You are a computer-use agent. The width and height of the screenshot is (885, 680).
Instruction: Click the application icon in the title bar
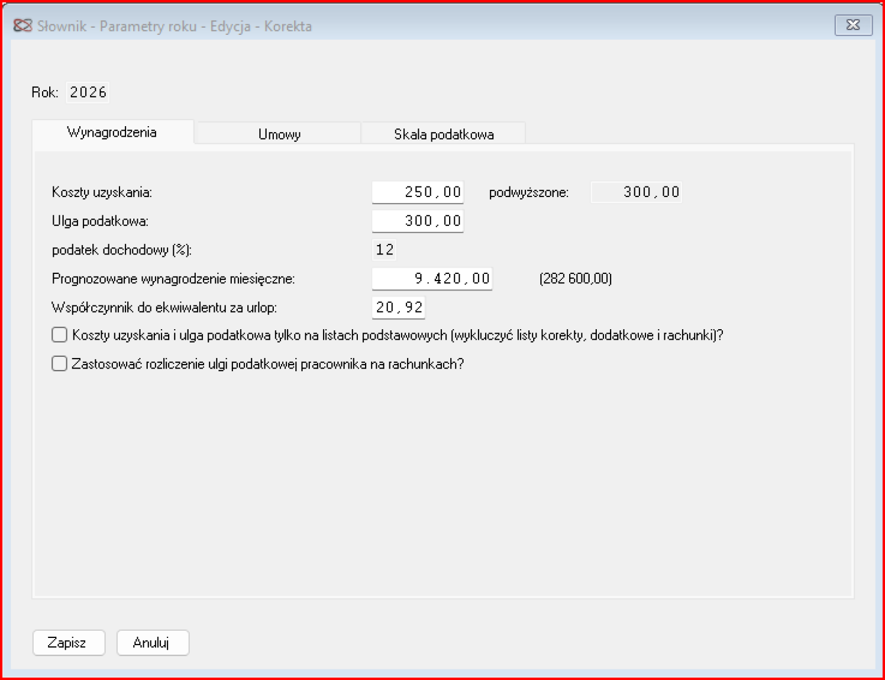click(x=23, y=25)
